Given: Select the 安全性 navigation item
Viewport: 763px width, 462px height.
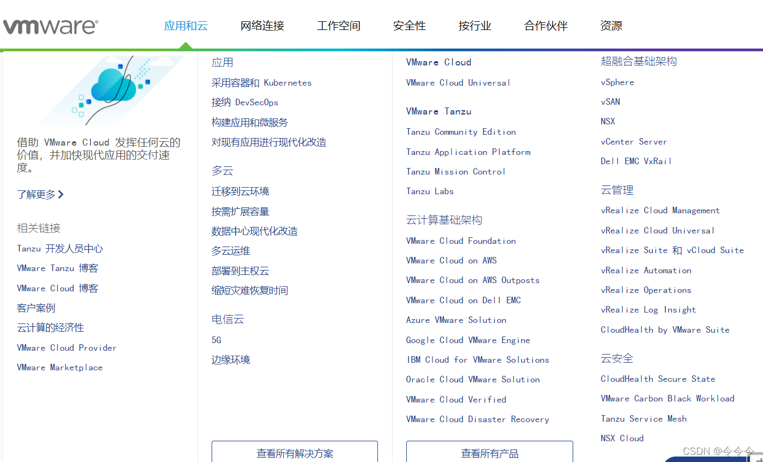Looking at the screenshot, I should click(409, 25).
